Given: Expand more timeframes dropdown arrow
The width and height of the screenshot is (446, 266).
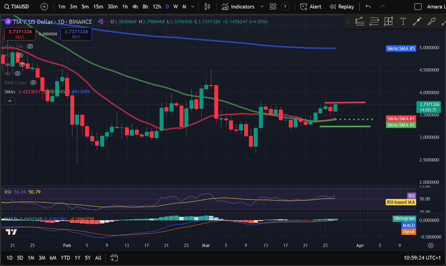Looking at the screenshot, I should [193, 7].
